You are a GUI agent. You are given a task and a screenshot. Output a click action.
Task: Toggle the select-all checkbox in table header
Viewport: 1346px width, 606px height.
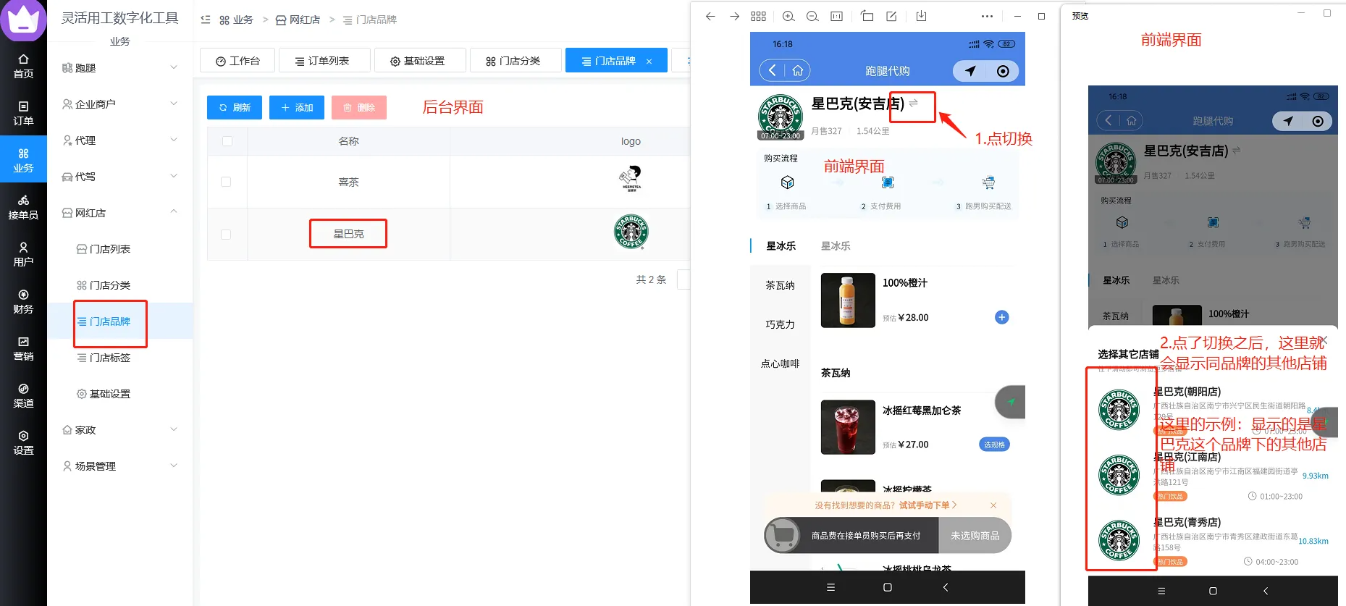(227, 141)
